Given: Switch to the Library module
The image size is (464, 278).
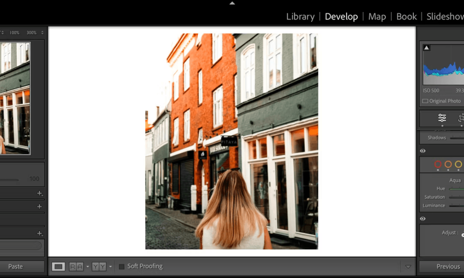Looking at the screenshot, I should pos(300,17).
